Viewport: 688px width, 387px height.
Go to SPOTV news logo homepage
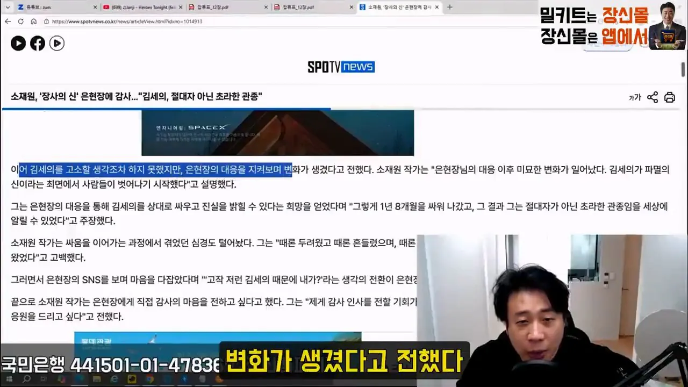pyautogui.click(x=341, y=67)
